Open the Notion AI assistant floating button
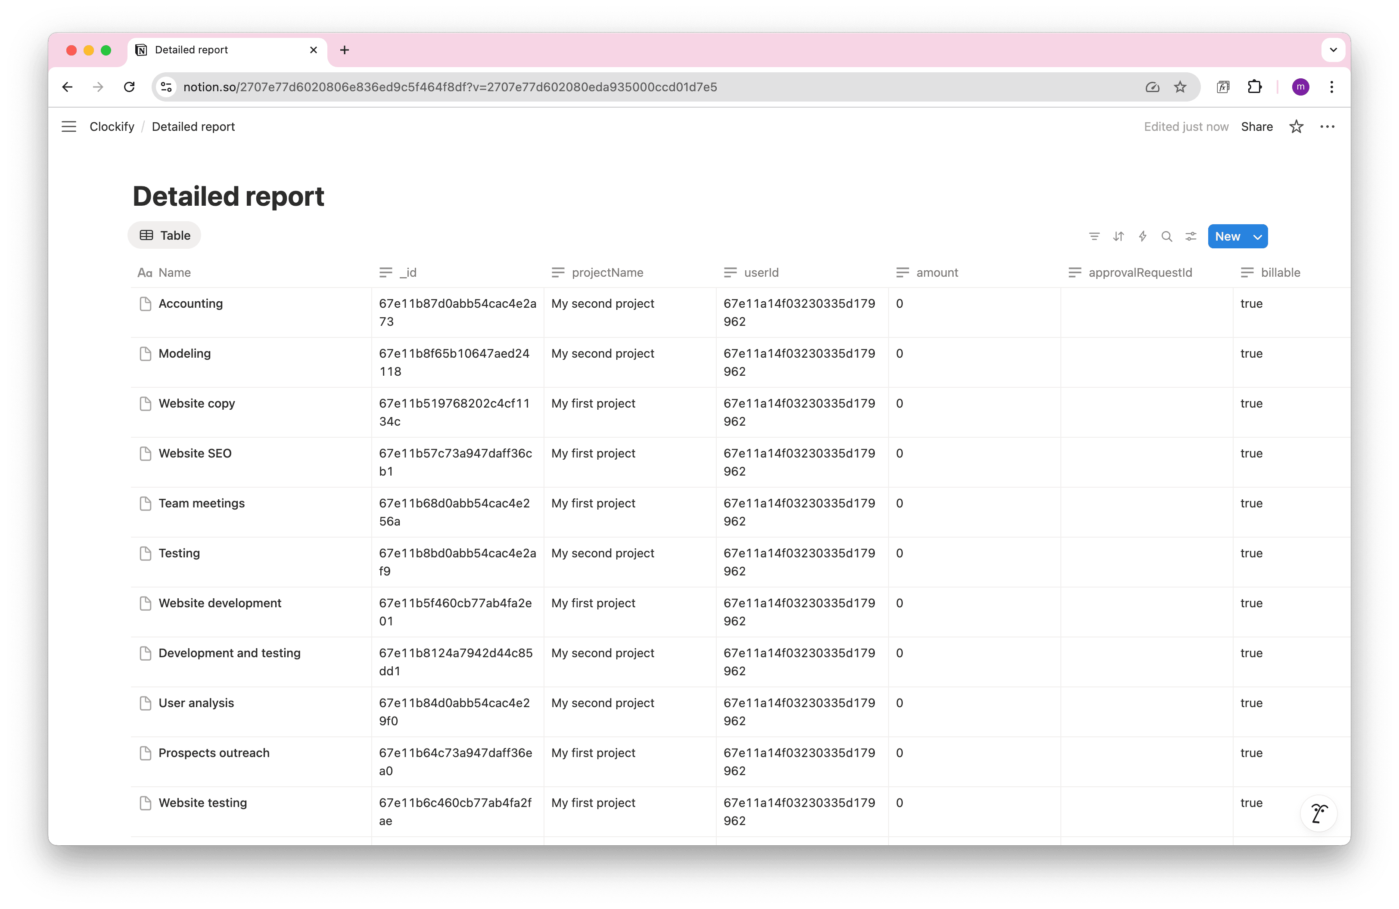 pos(1318,814)
